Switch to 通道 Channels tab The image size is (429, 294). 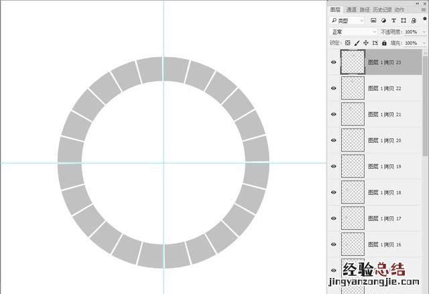coord(351,9)
